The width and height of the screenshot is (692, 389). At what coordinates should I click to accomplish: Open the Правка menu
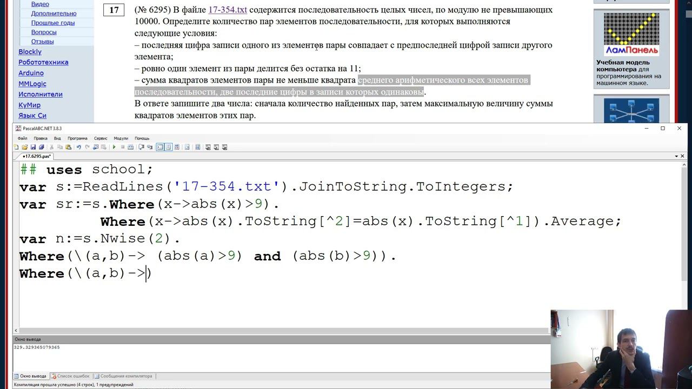41,138
